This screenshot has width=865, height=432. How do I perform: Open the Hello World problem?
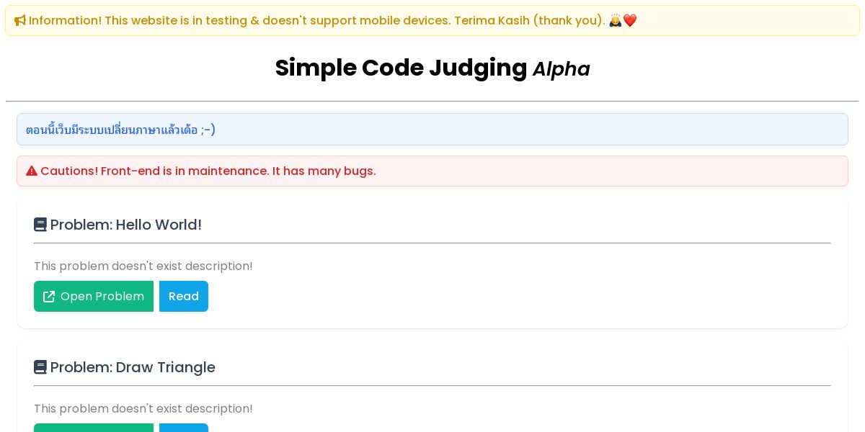pos(94,297)
